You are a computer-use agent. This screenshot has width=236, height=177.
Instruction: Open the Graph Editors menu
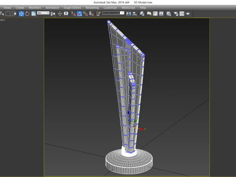72,8
